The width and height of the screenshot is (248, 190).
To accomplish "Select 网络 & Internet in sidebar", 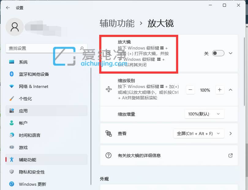I will (x=12, y=86).
